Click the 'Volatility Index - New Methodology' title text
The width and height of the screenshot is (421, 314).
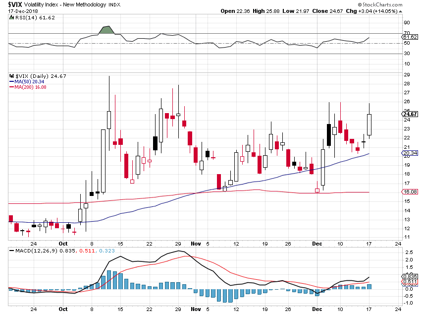point(65,4)
